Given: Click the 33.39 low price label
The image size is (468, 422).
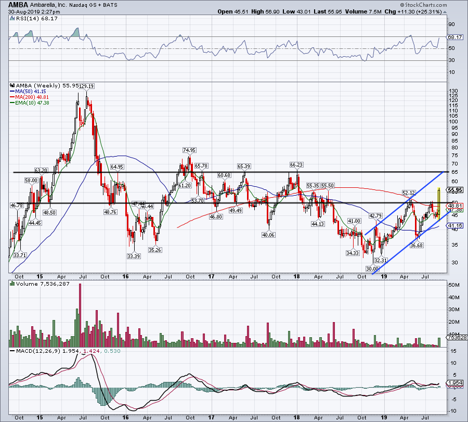Looking at the screenshot, I should click(x=134, y=256).
